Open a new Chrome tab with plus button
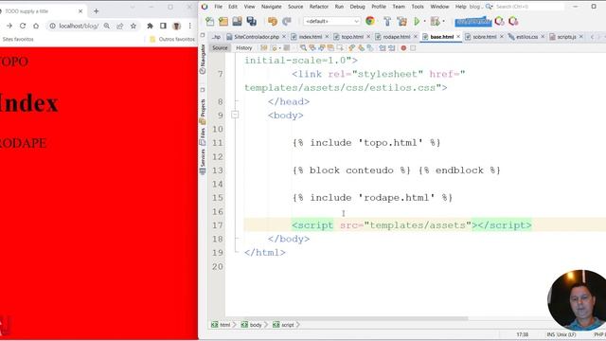 point(97,11)
